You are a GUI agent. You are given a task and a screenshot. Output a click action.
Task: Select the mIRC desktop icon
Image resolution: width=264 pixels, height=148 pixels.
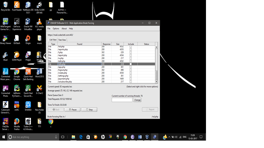pyautogui.click(x=17, y=106)
